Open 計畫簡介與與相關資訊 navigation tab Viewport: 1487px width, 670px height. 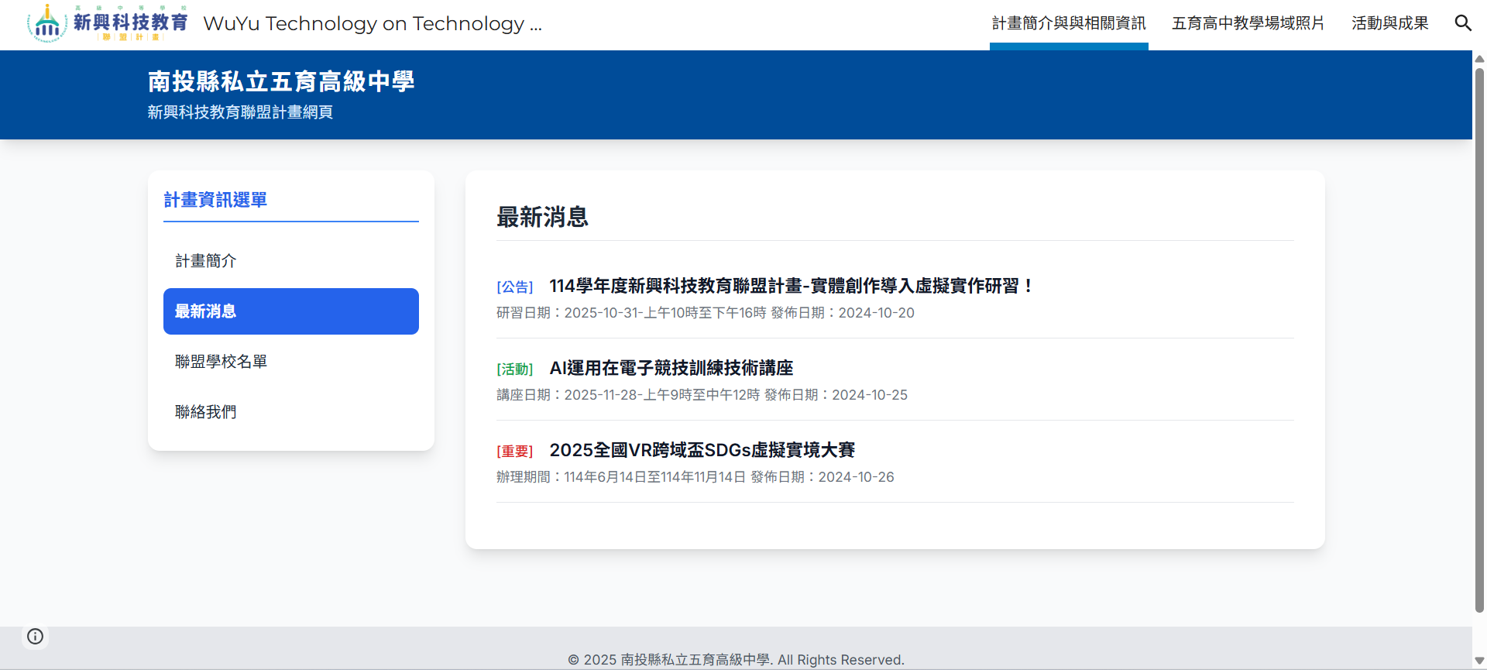click(1068, 23)
